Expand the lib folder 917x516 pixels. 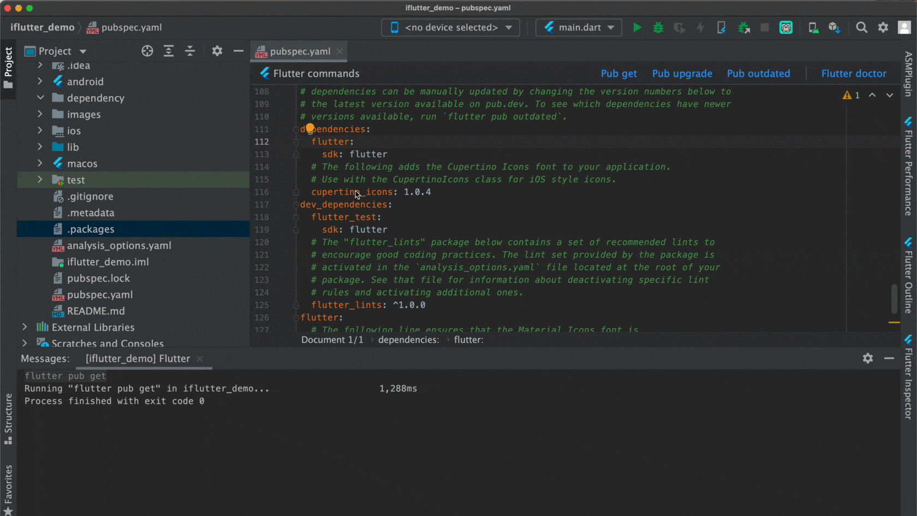pyautogui.click(x=40, y=147)
